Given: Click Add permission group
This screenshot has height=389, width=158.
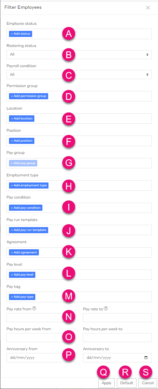Looking at the screenshot, I should [x=29, y=96].
